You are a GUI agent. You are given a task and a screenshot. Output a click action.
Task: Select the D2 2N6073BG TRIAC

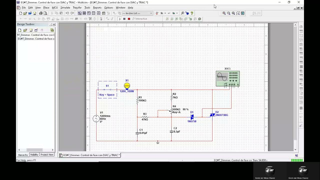(212, 115)
